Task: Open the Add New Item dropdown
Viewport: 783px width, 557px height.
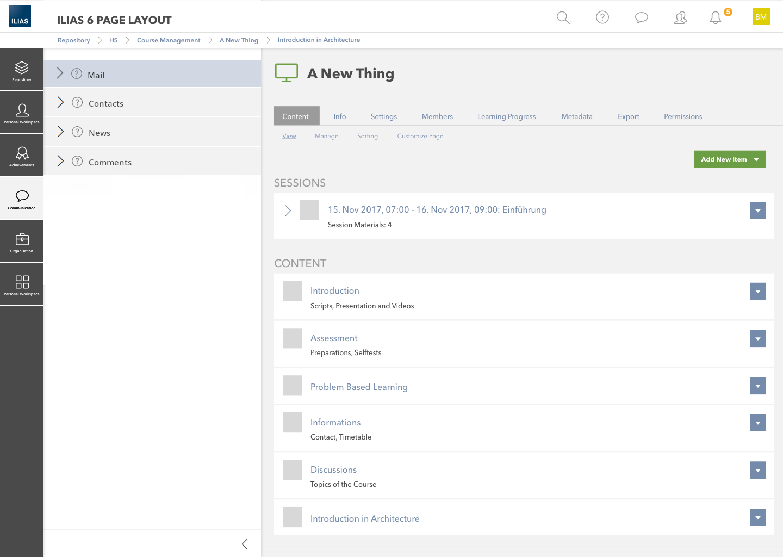Action: coord(729,159)
